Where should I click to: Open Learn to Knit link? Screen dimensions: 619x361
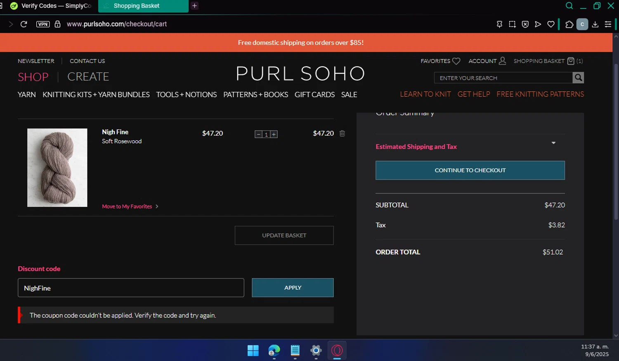(425, 94)
